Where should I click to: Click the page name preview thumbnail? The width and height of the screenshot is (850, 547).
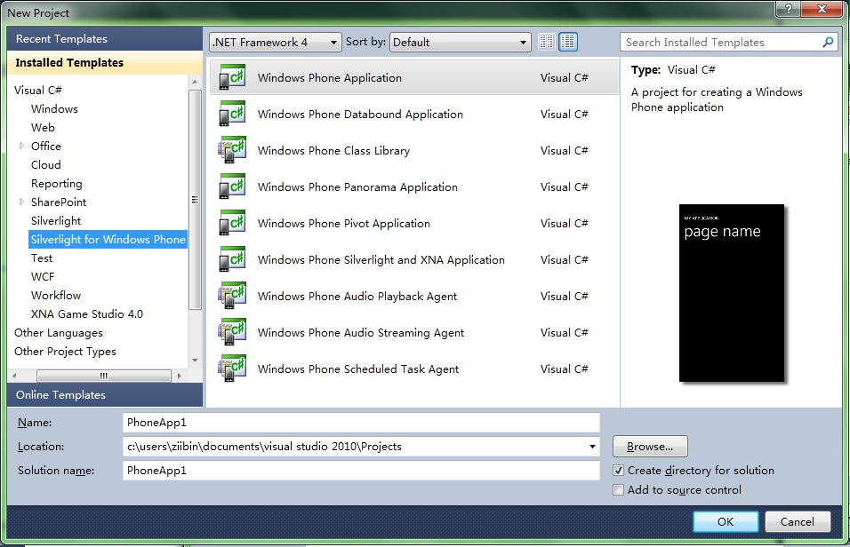(x=731, y=293)
